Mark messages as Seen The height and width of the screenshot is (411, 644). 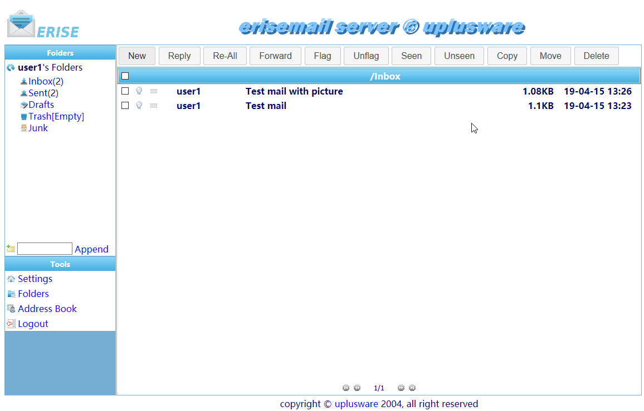click(x=412, y=56)
